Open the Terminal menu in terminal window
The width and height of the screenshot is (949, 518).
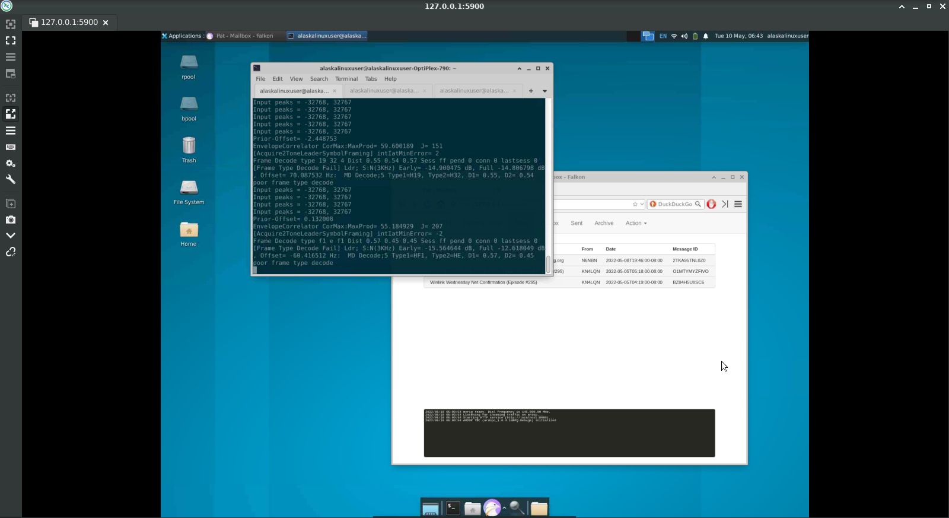(x=346, y=79)
